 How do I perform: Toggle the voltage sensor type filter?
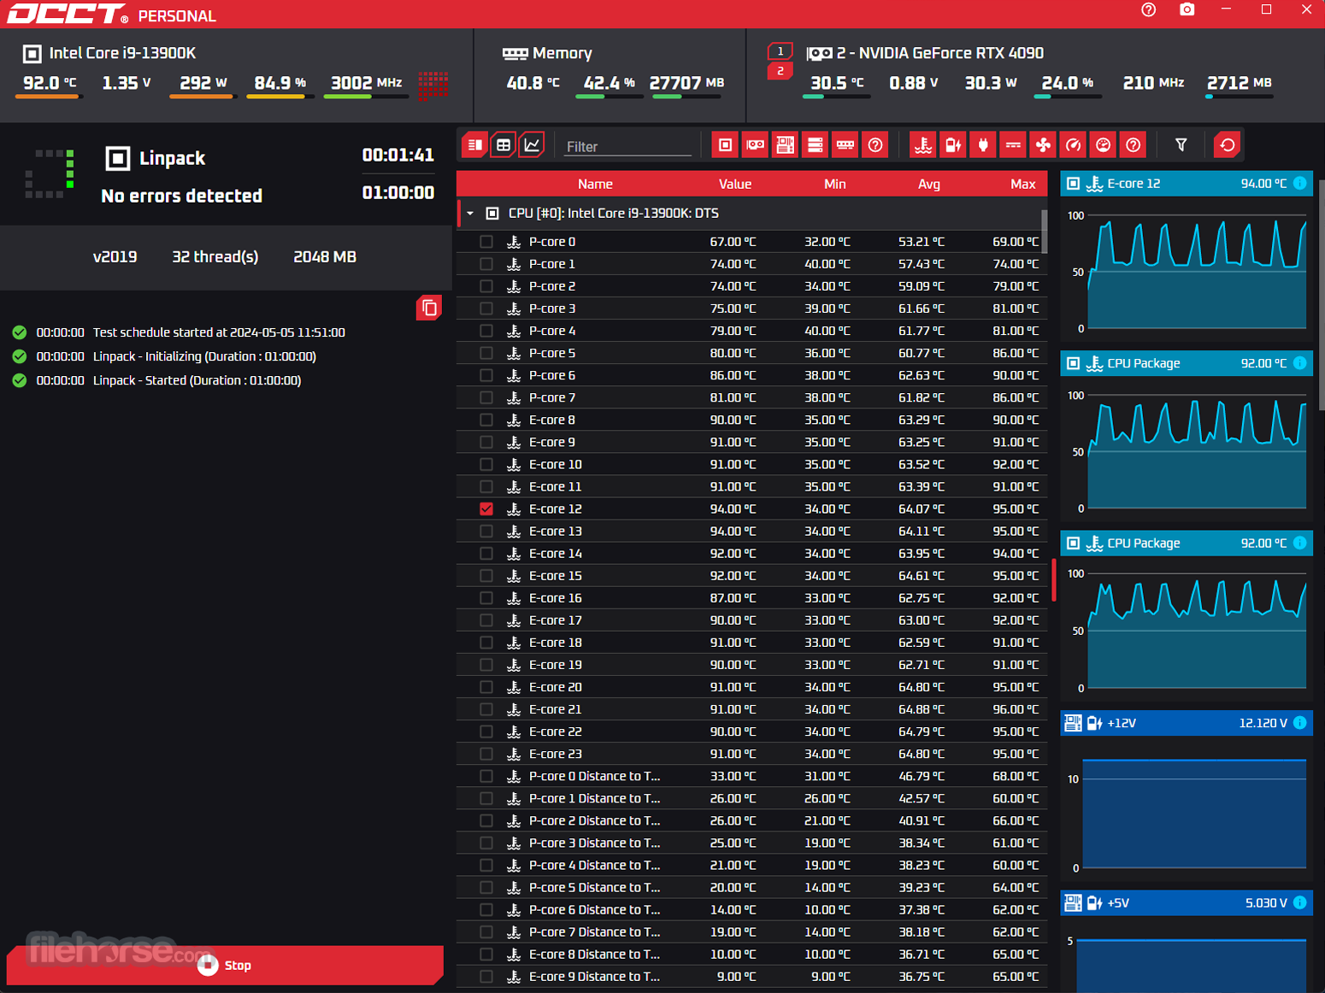point(953,145)
